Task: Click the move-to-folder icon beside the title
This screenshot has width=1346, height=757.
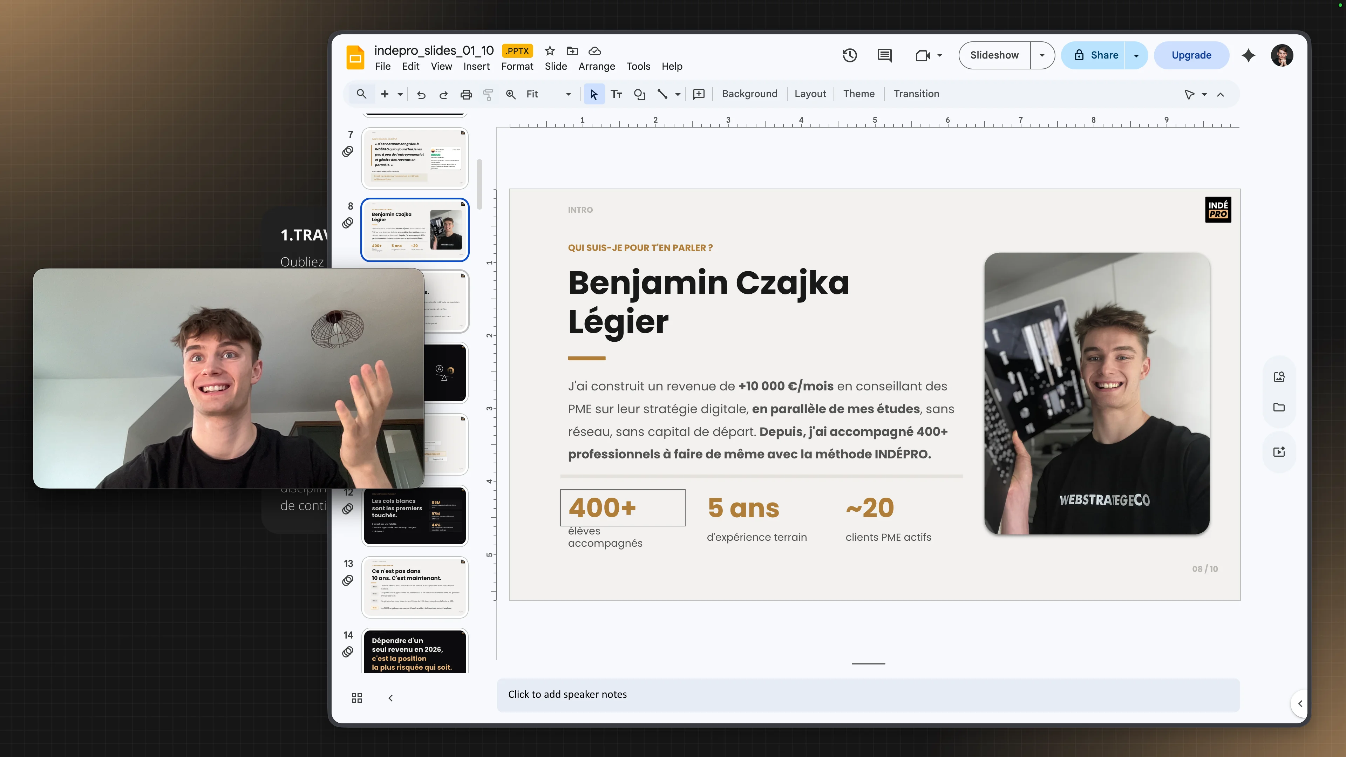Action: pos(572,51)
